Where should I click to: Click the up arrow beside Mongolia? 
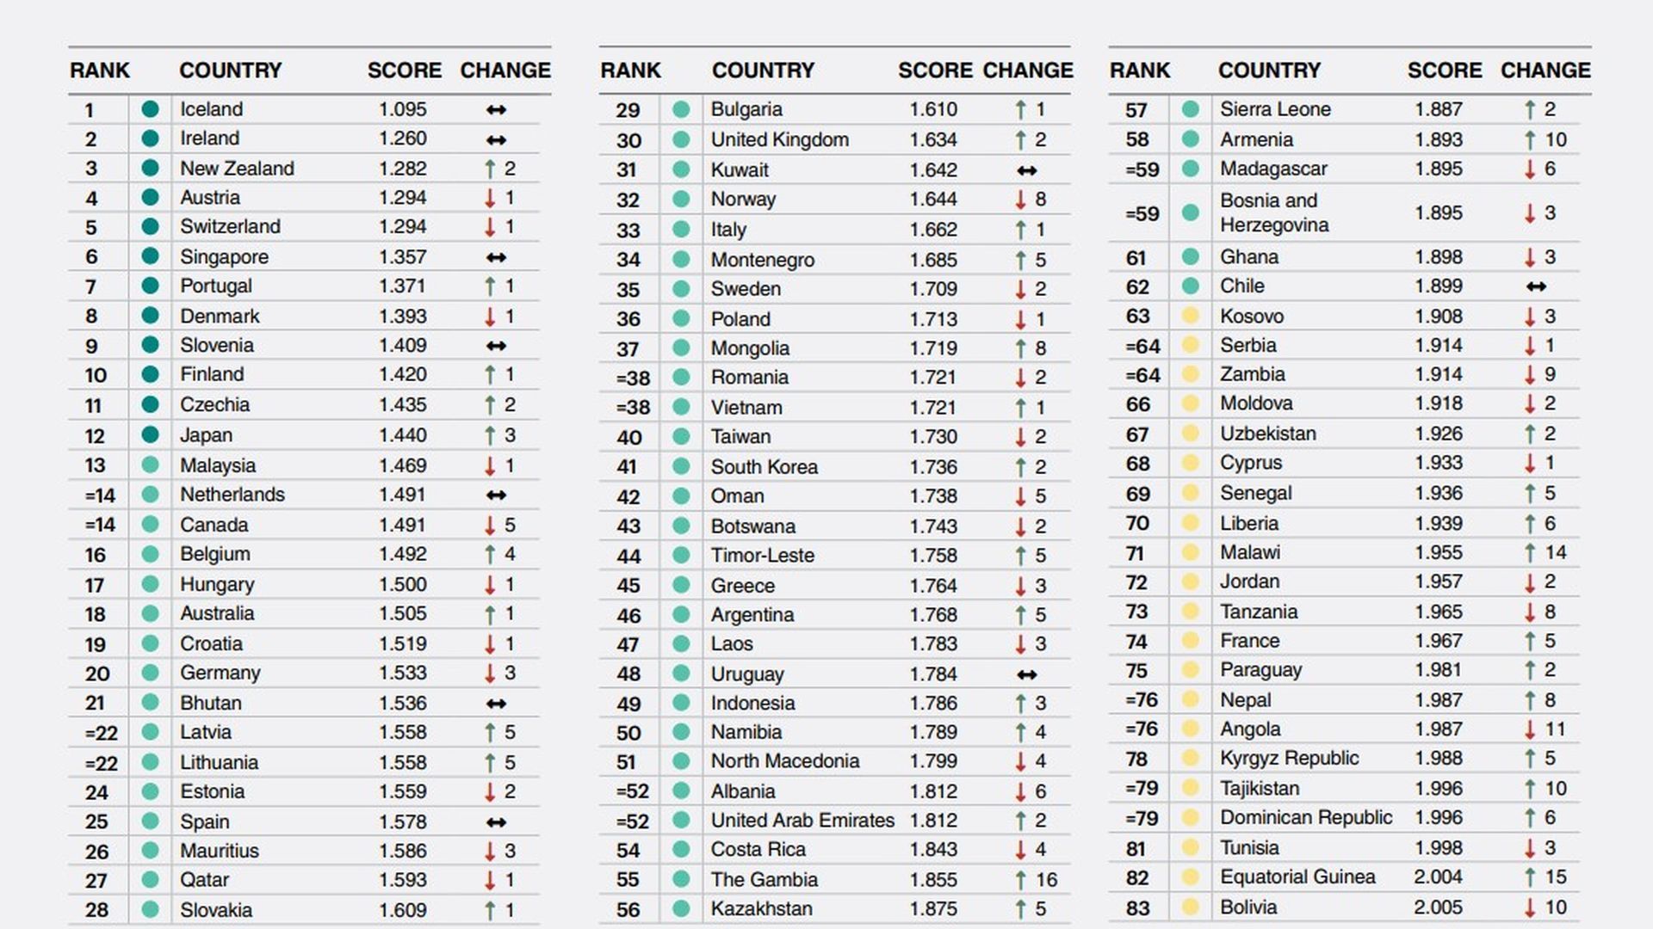point(1019,348)
